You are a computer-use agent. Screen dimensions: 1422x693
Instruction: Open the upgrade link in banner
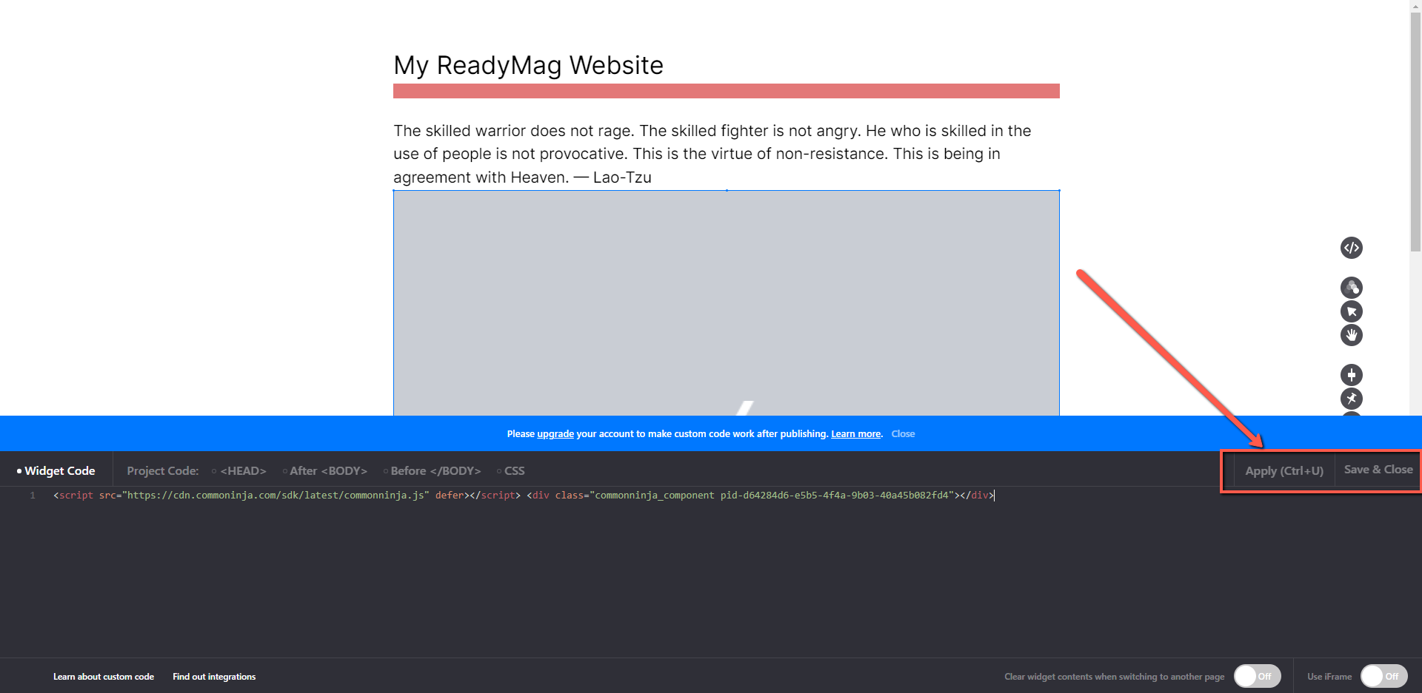point(555,434)
